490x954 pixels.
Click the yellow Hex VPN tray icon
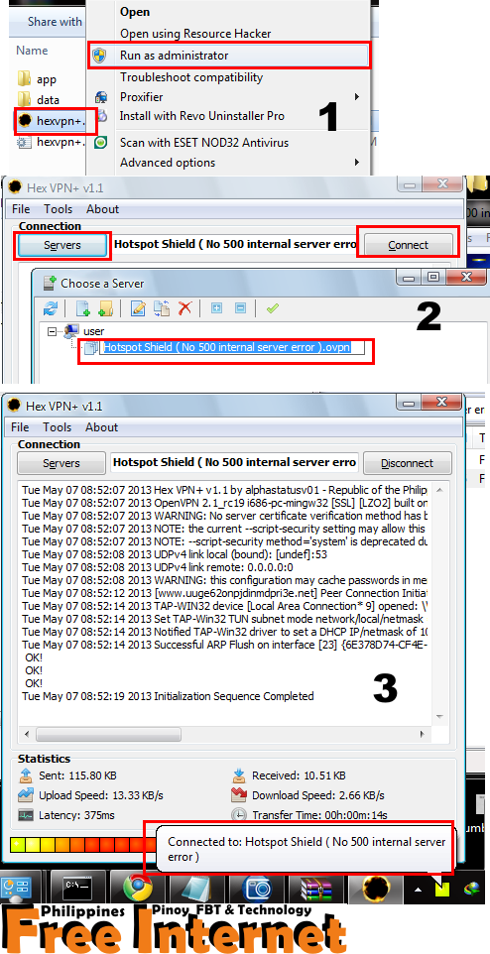pos(442,889)
